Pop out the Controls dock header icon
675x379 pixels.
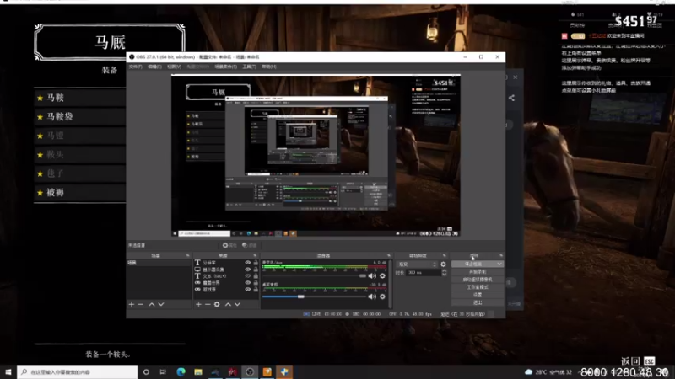(x=500, y=255)
